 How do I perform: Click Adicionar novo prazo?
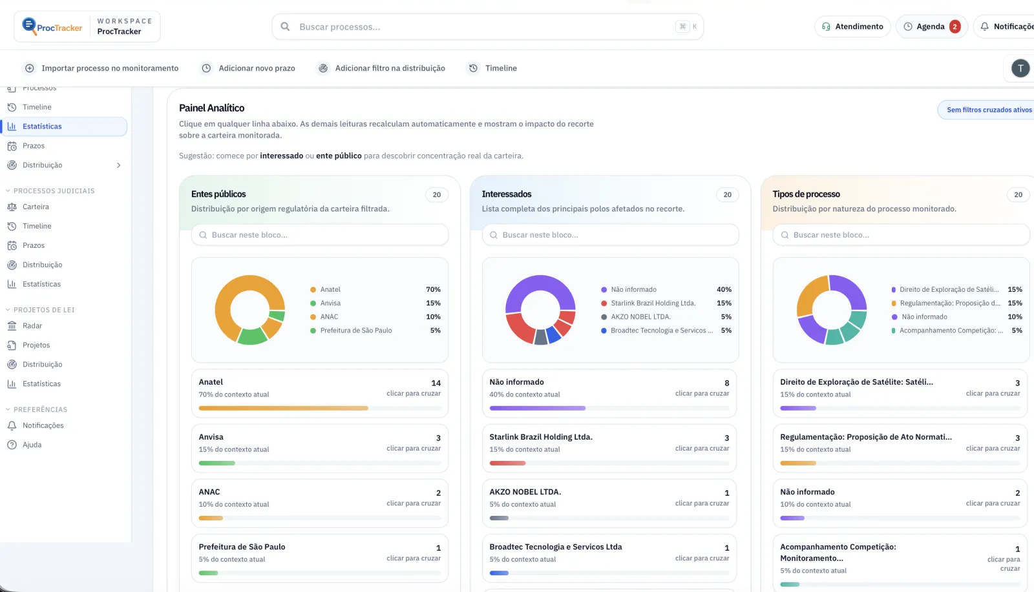[248, 68]
